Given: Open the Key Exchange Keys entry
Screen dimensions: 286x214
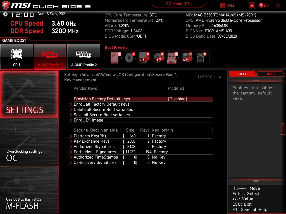Looking at the screenshot, I should [x=143, y=141].
